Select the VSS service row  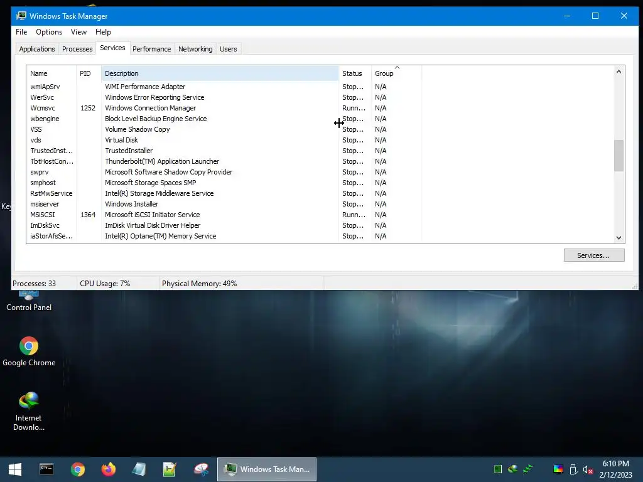[224, 129]
